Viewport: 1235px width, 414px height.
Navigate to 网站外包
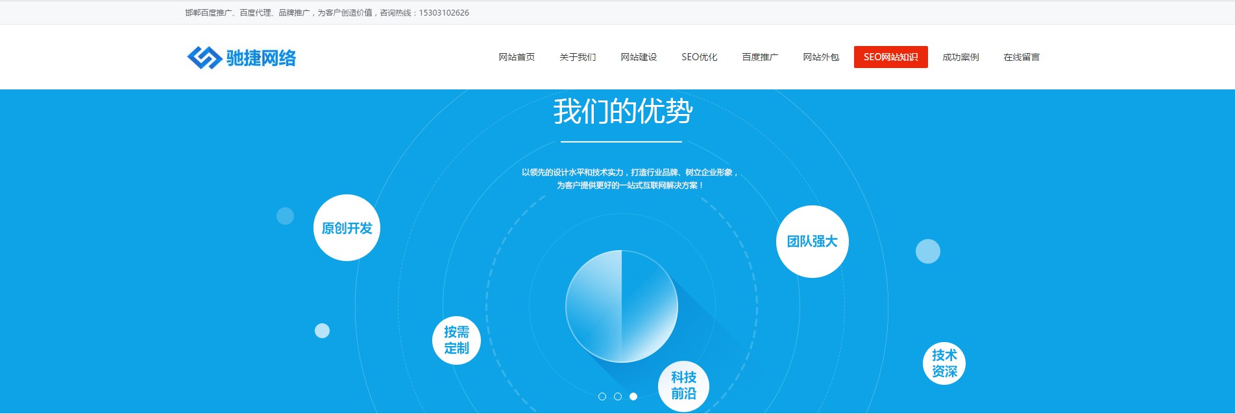coord(821,57)
